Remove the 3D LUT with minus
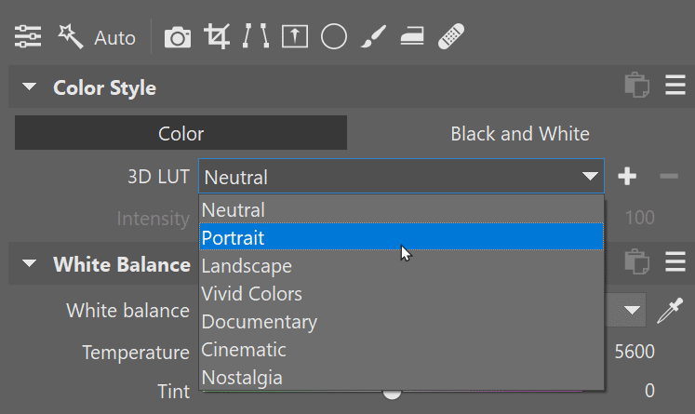Viewport: 695px width, 414px height. click(x=669, y=177)
